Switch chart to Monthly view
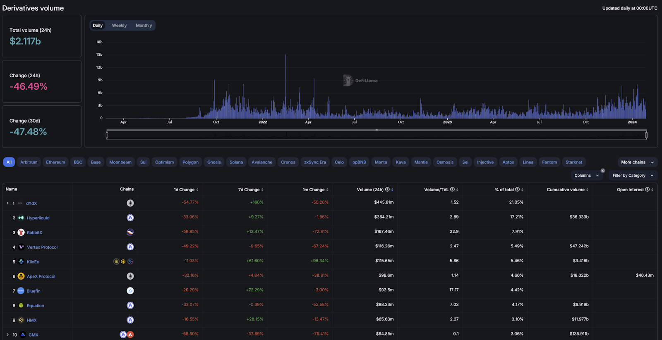The image size is (662, 340). tap(144, 25)
